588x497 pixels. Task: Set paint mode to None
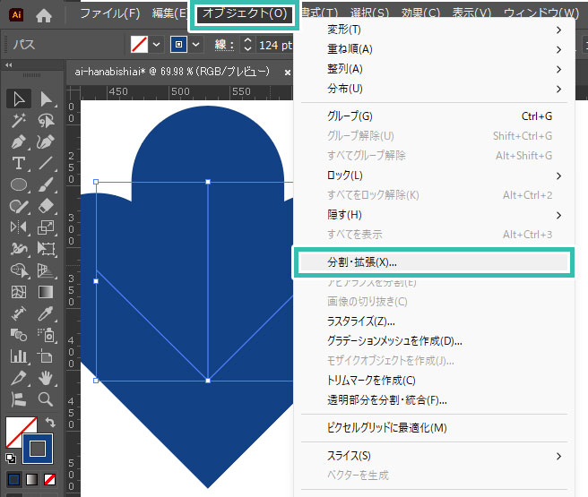pos(50,479)
